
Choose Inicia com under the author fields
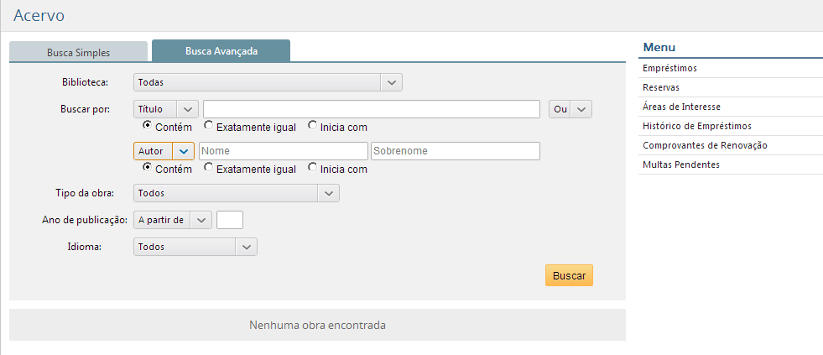(x=313, y=167)
